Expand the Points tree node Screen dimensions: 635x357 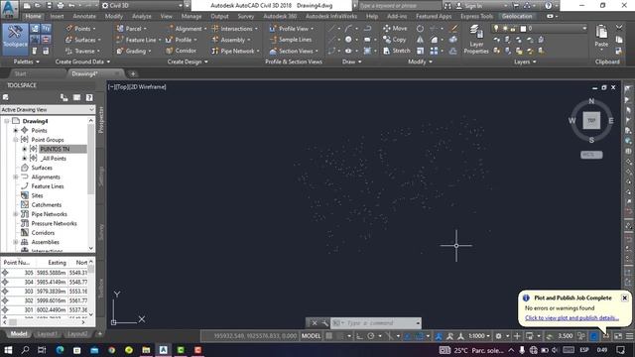16,130
